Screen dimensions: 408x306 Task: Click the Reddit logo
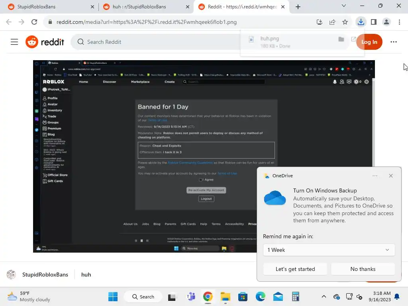point(45,42)
